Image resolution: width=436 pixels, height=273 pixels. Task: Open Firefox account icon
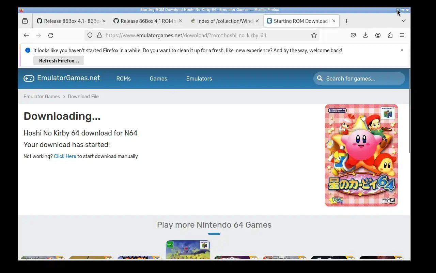tap(378, 35)
